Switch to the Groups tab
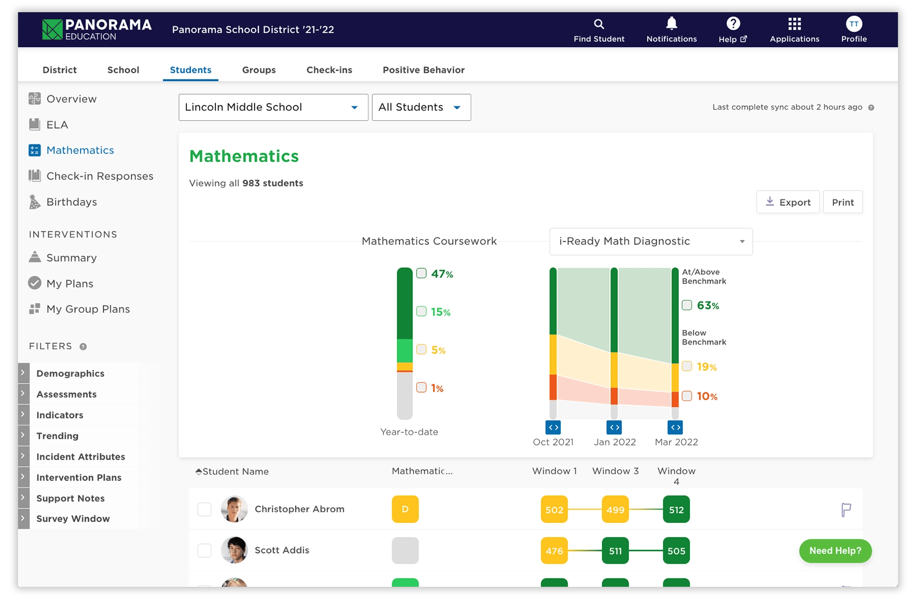The height and width of the screenshot is (599, 916). coord(259,70)
